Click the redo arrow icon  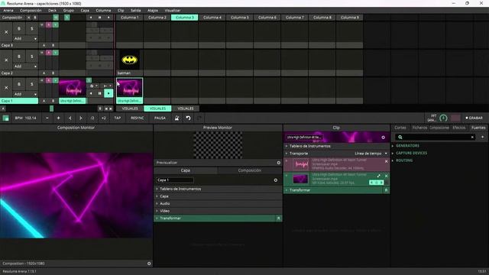coord(199,118)
